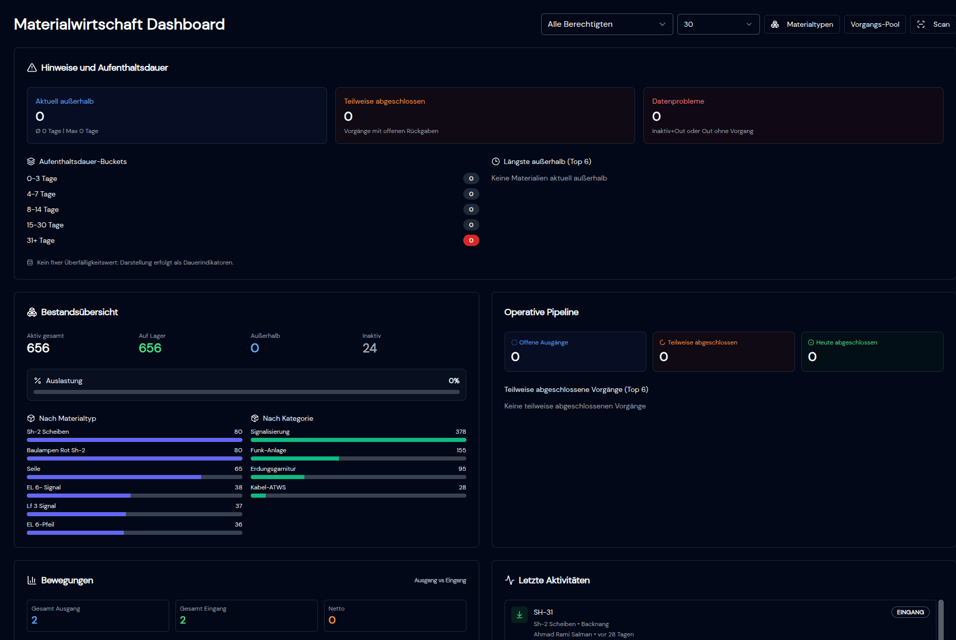956x640 pixels.
Task: Click the package icon beside Nach Kategorie
Action: click(255, 419)
